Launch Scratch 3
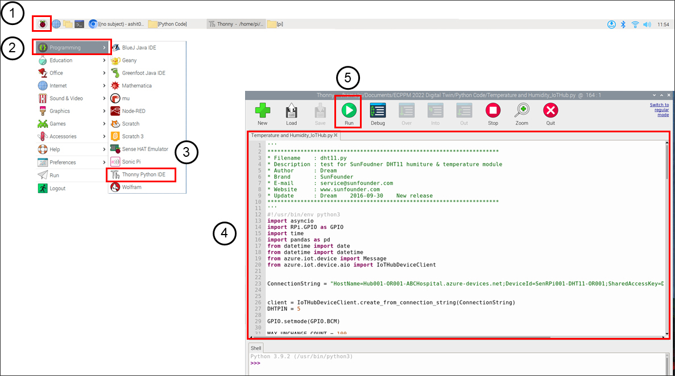 tap(147, 136)
